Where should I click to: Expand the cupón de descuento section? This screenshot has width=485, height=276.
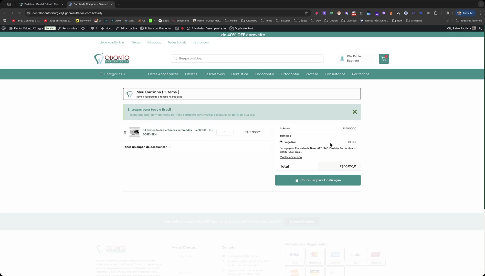tap(147, 147)
